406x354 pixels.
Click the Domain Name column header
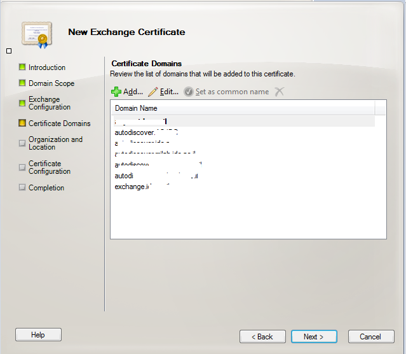pos(243,108)
